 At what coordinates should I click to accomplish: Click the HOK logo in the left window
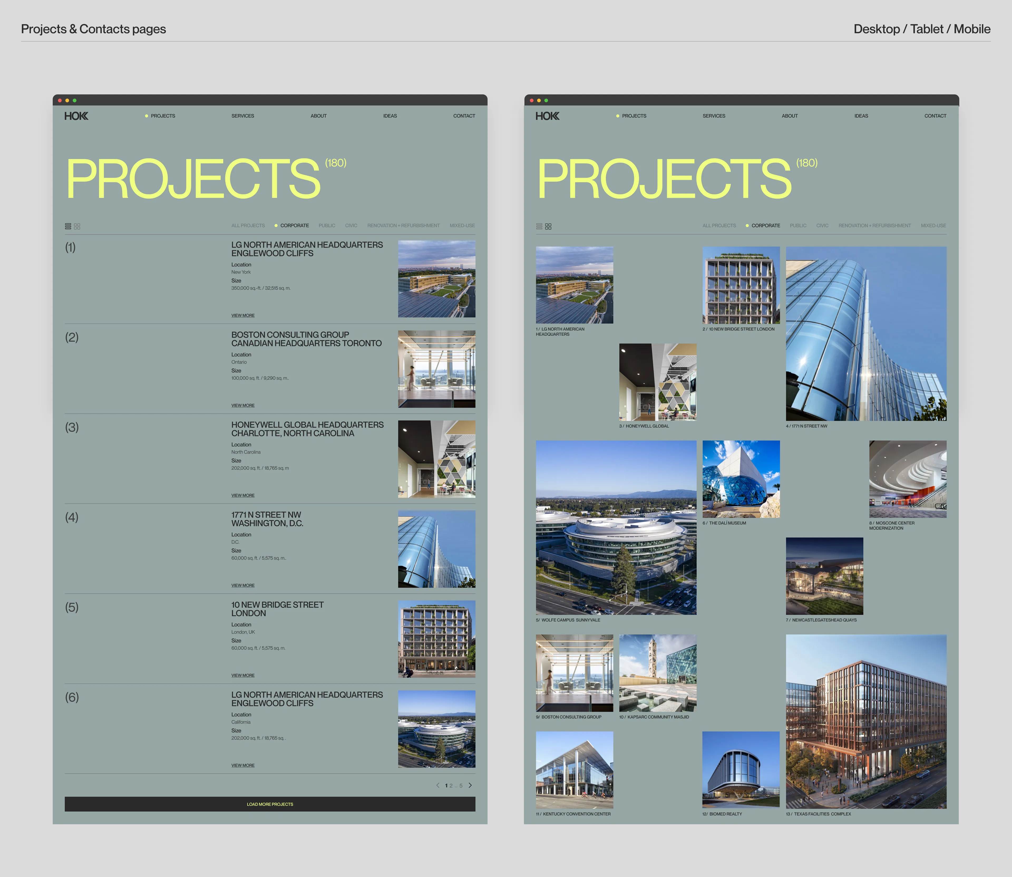point(76,116)
